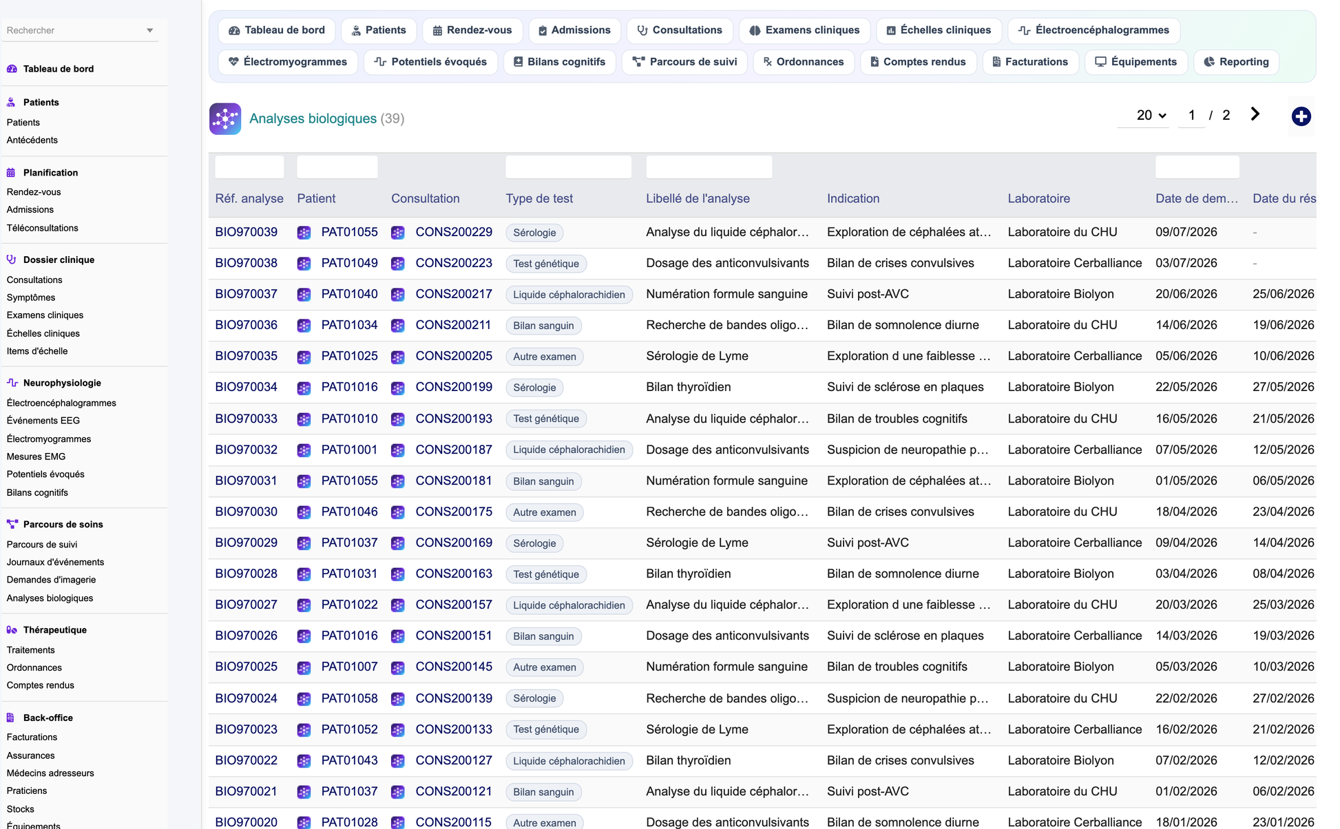The image size is (1340, 829).
Task: Sort by Laboratoire column header
Action: pyautogui.click(x=1038, y=198)
